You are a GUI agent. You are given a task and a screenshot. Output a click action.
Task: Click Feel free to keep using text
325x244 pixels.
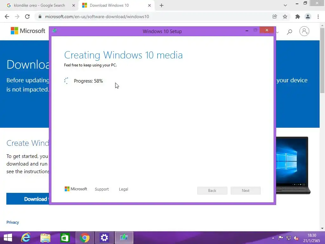90,65
